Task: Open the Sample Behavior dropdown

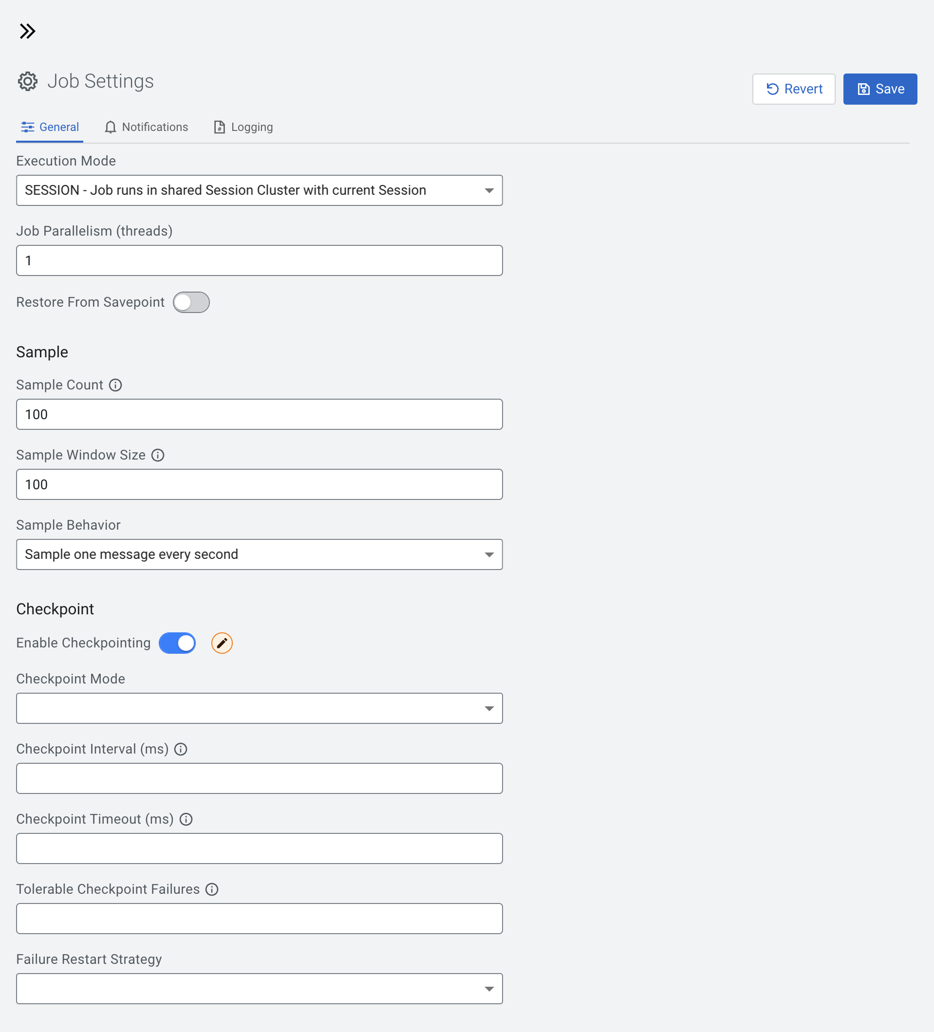Action: pyautogui.click(x=259, y=554)
